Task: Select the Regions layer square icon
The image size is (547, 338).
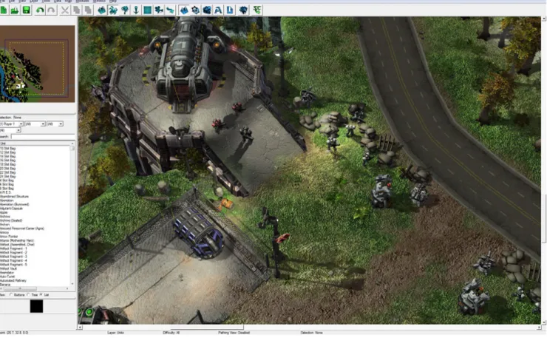Action: click(x=148, y=10)
